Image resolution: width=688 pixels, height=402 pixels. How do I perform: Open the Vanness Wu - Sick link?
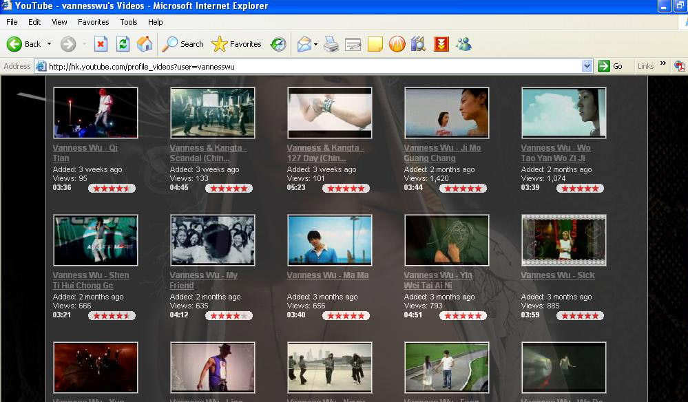(558, 275)
